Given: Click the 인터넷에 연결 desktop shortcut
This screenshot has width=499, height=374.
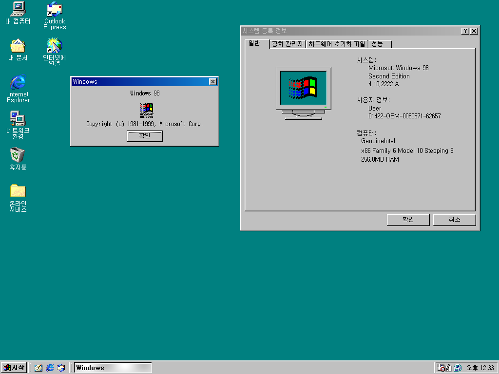Looking at the screenshot, I should [x=55, y=52].
